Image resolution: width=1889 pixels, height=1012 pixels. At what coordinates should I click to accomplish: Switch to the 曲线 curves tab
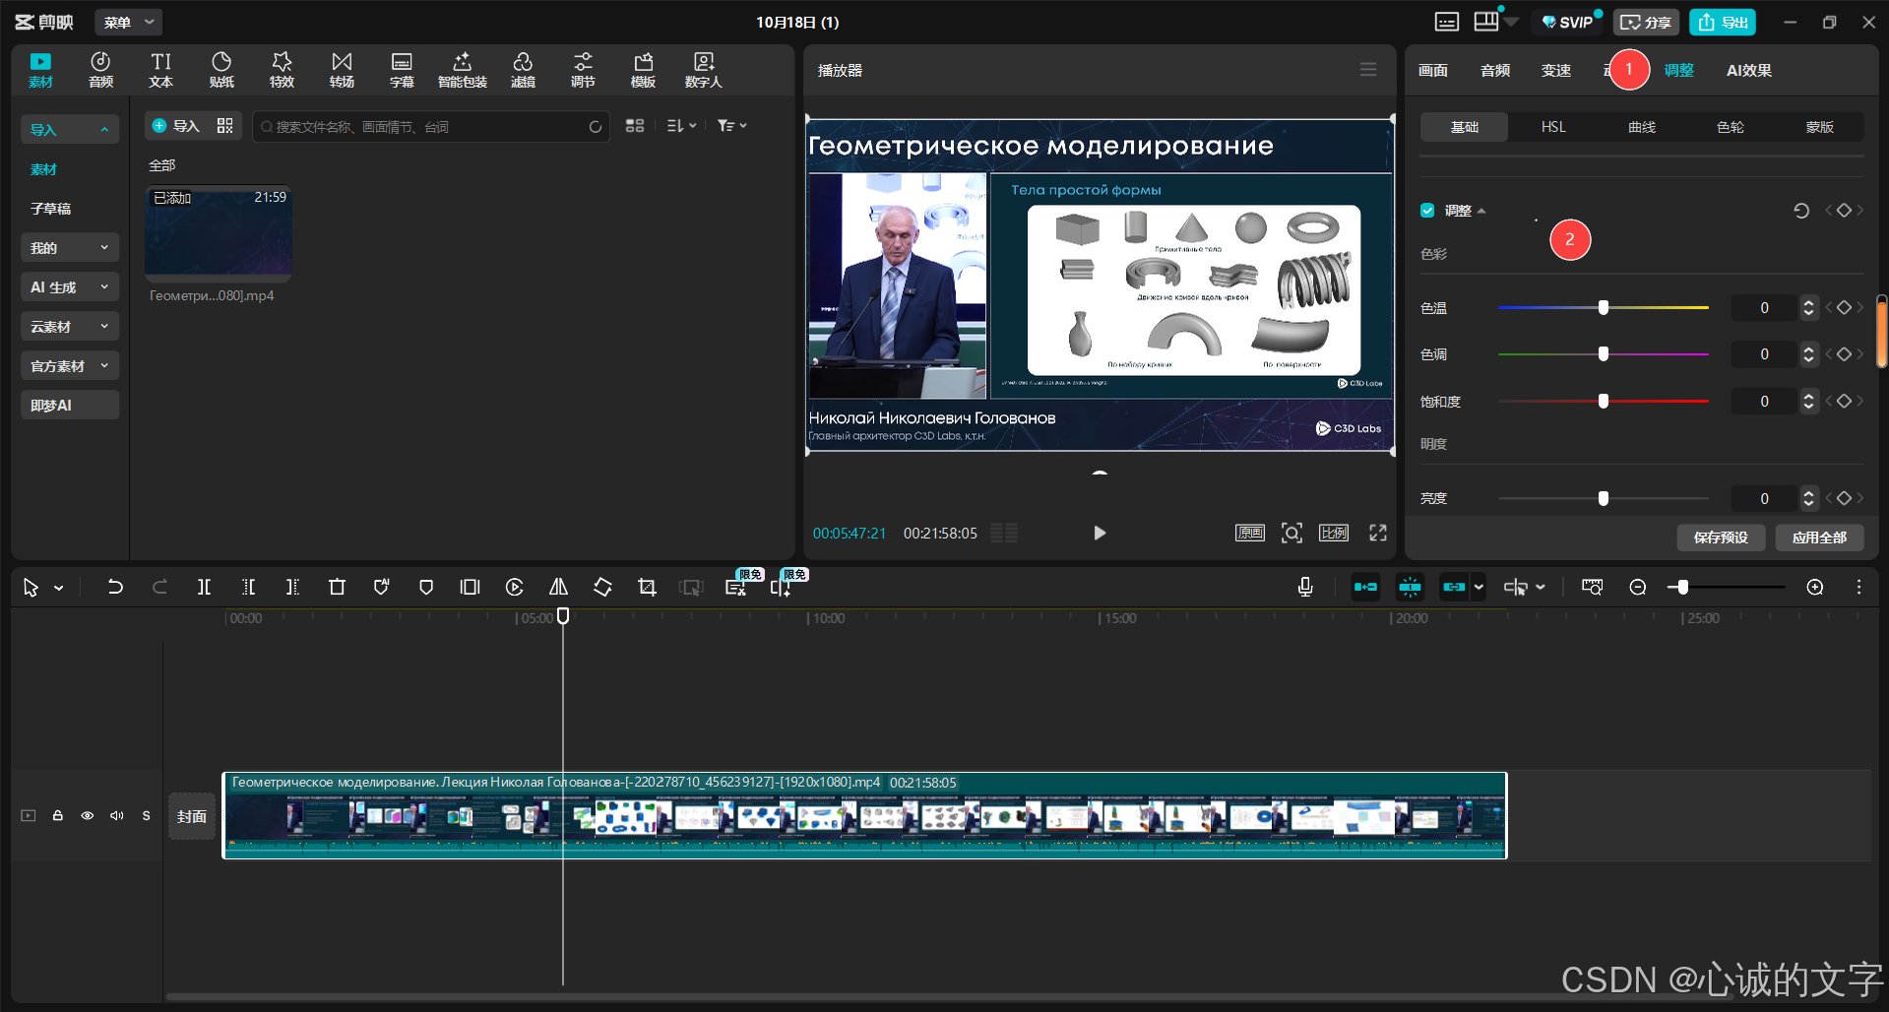[x=1642, y=127]
